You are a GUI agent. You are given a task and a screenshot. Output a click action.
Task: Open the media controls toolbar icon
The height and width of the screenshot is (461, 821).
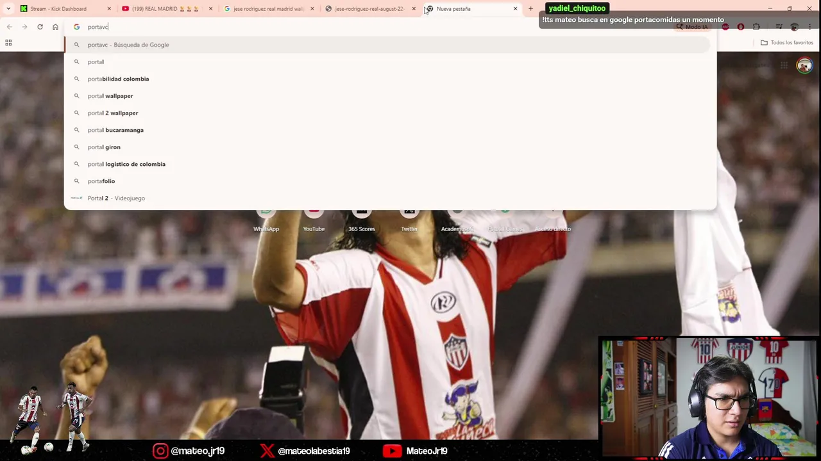[779, 27]
